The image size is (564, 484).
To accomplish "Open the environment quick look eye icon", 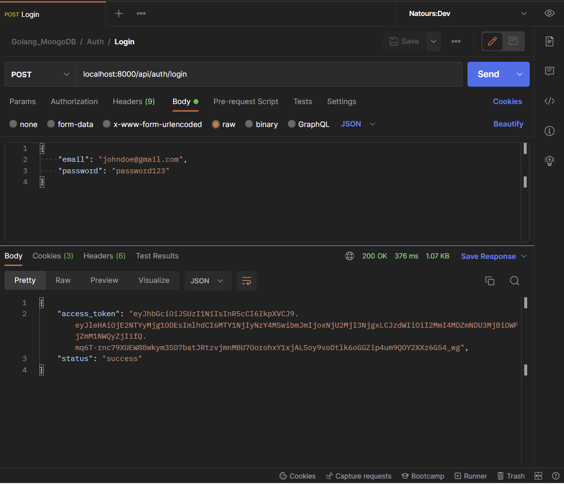I will 549,13.
